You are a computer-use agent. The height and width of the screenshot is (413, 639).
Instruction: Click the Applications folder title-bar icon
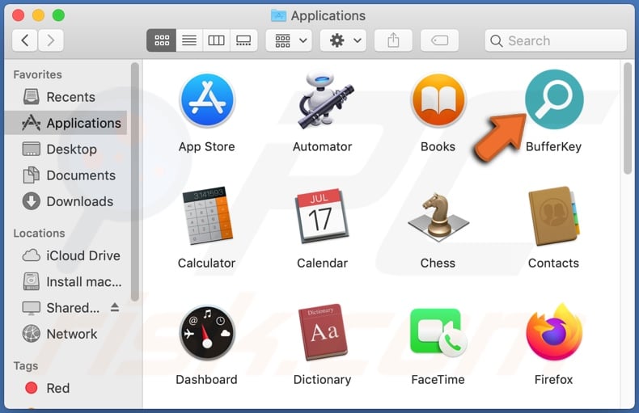[x=279, y=15]
